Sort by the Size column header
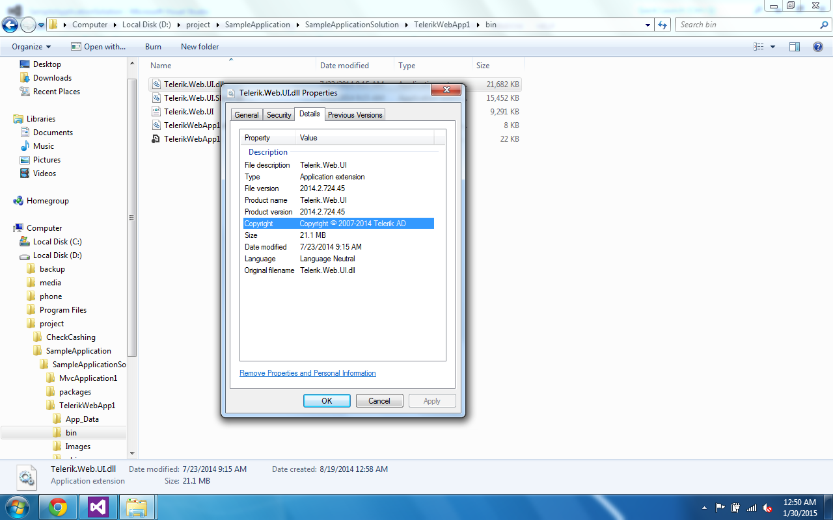The height and width of the screenshot is (520, 833). tap(498, 66)
